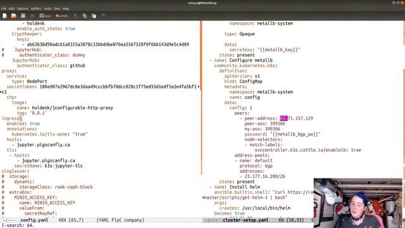Image resolution: width=405 pixels, height=228 pixels.
Task: Click the my-asn: 399306 line
Action: tap(262, 129)
